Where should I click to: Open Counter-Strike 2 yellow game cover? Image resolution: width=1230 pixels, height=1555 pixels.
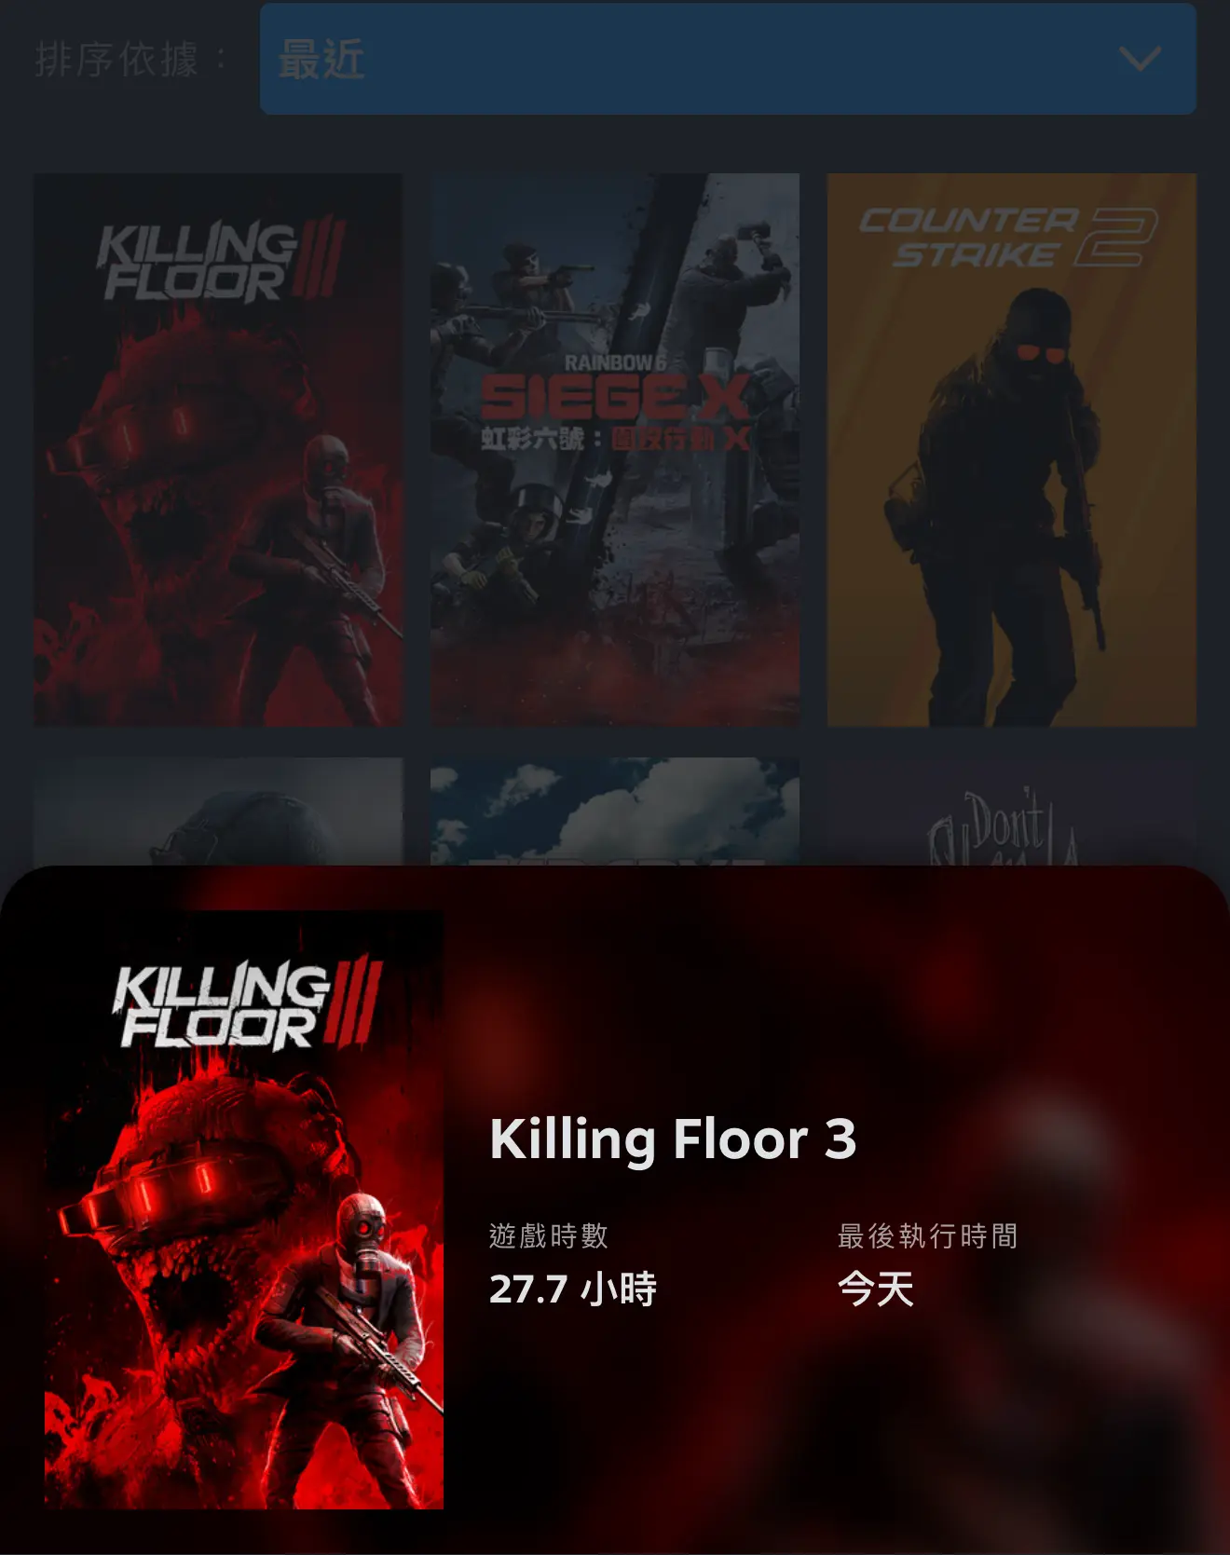click(x=1012, y=449)
